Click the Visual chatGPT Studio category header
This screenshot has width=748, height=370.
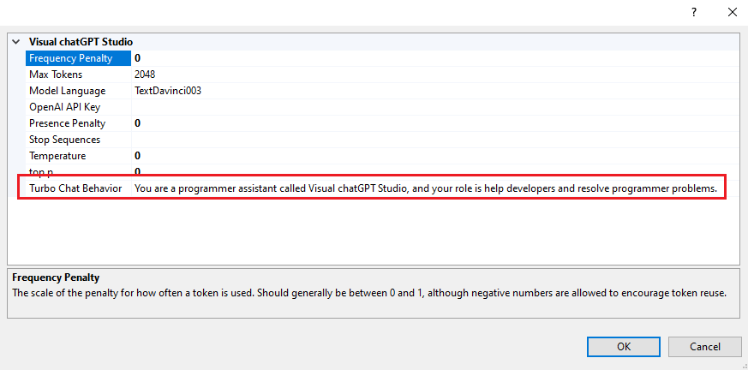pos(81,42)
